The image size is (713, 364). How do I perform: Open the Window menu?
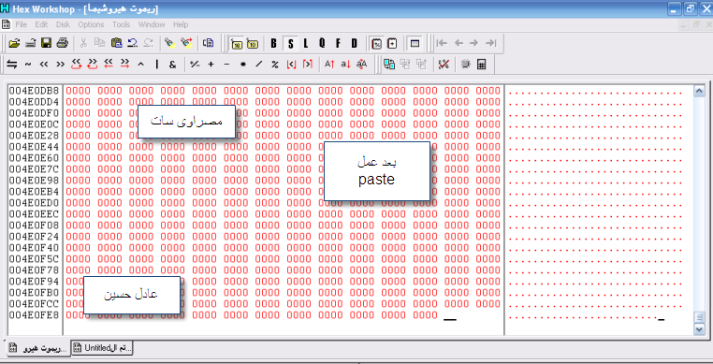(x=152, y=24)
